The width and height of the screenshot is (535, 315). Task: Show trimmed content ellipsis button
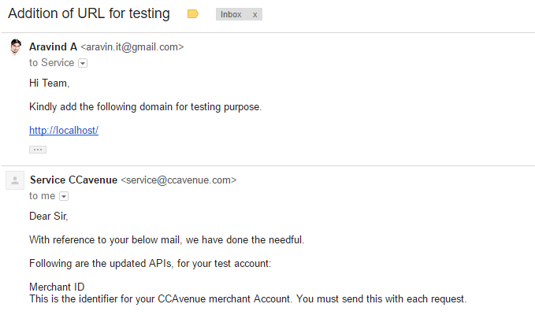pyautogui.click(x=38, y=150)
